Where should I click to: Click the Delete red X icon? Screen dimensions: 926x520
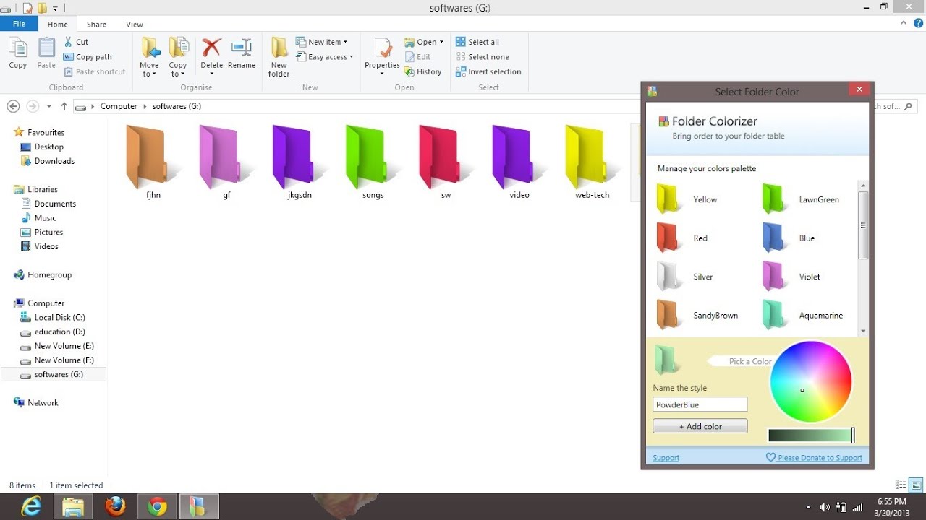[x=211, y=48]
